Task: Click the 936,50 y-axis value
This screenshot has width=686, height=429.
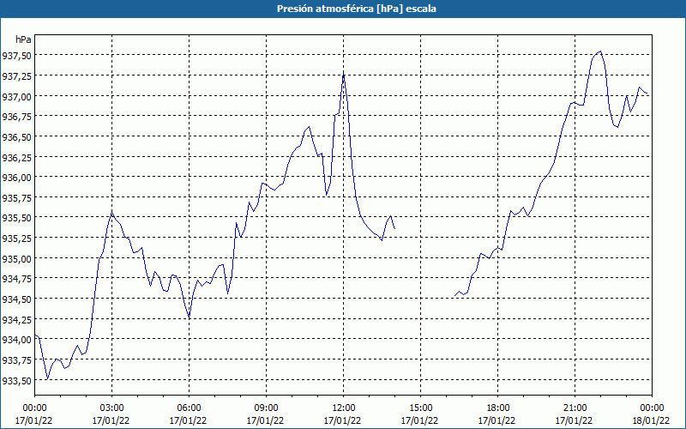Action: [16, 136]
